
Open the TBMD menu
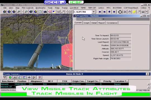tap(83, 8)
